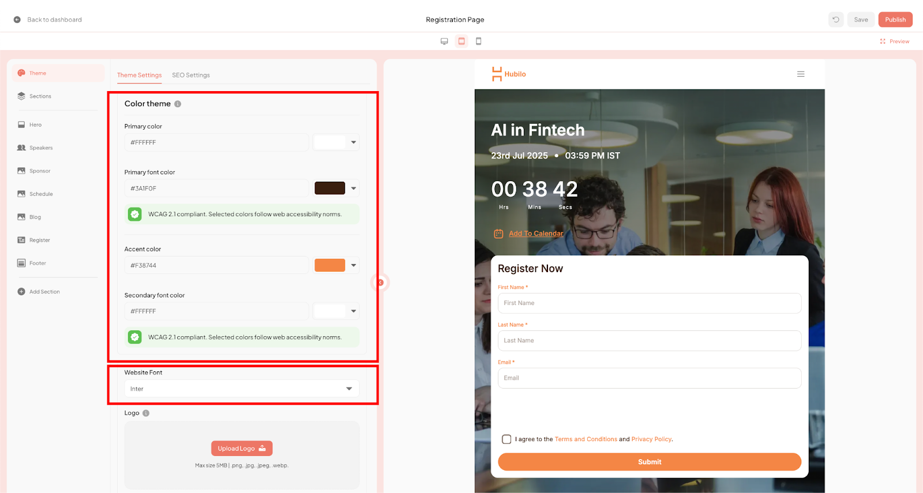Select Speakers in the sidebar
Screen dimensions: 923x493
[40, 148]
